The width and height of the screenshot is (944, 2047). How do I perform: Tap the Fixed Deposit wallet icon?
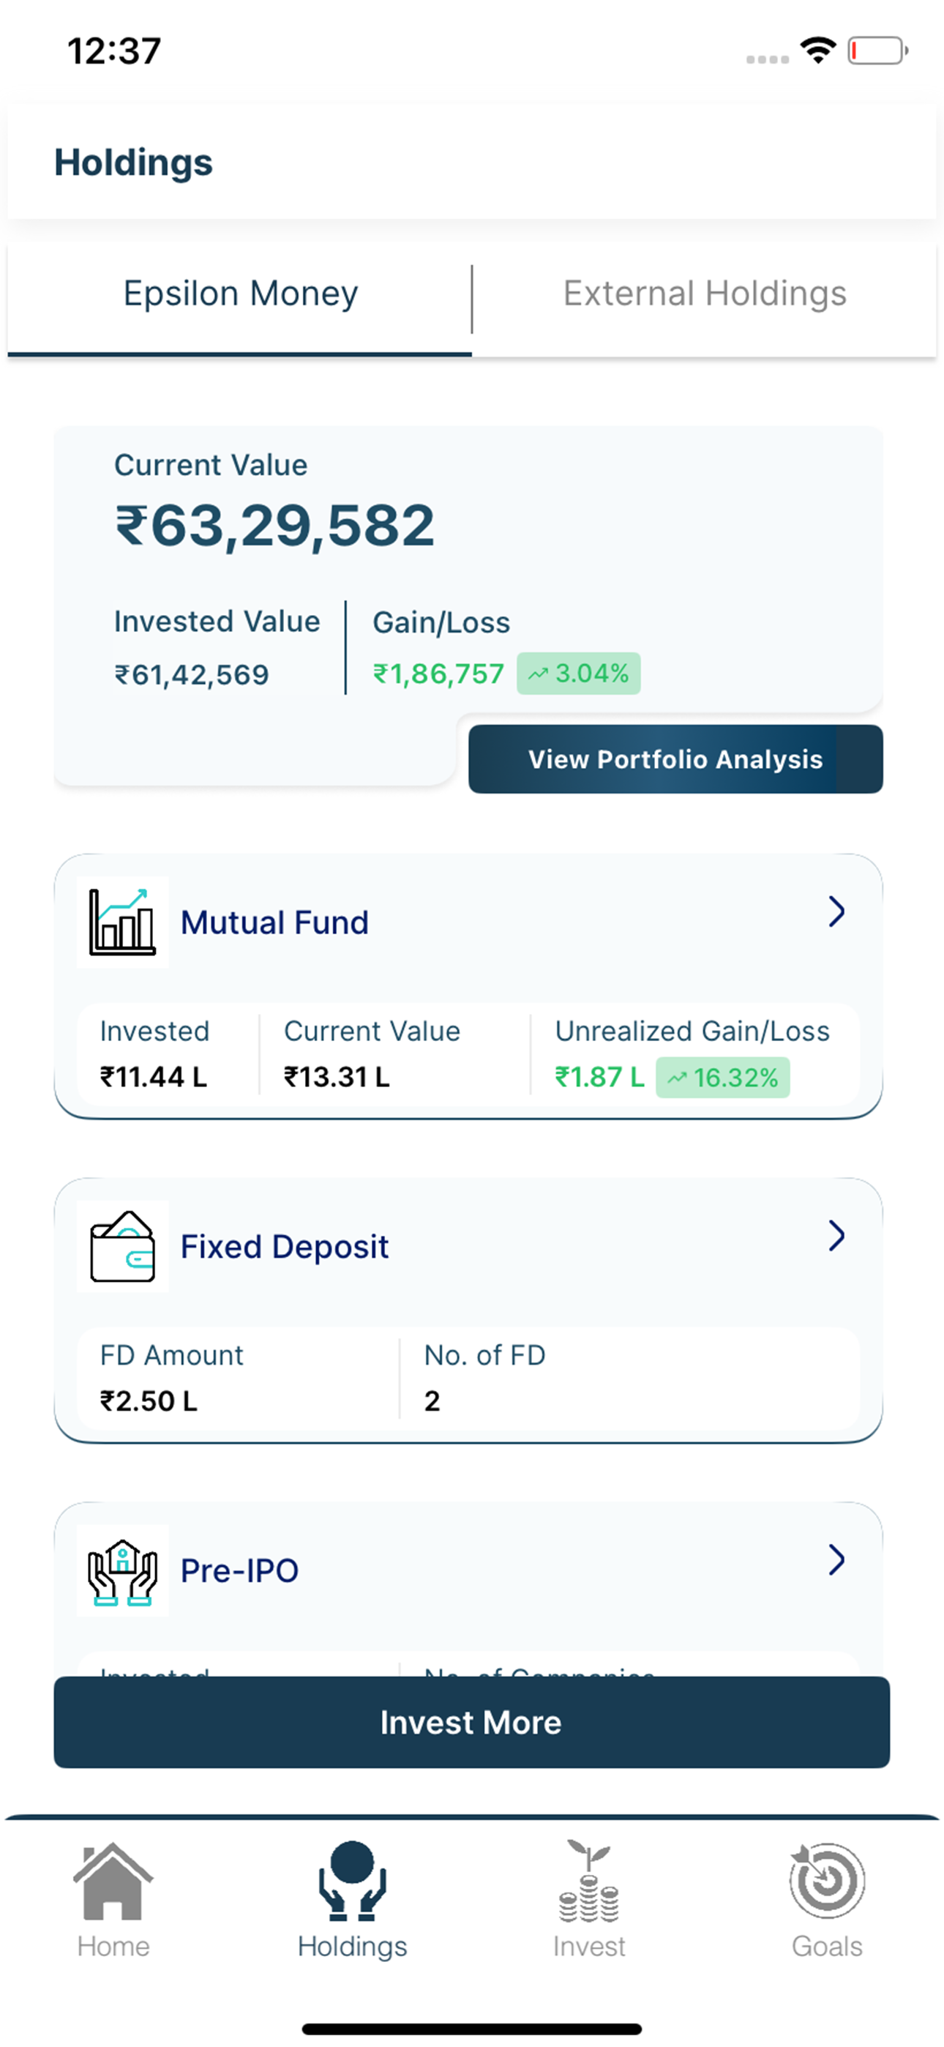coord(122,1246)
